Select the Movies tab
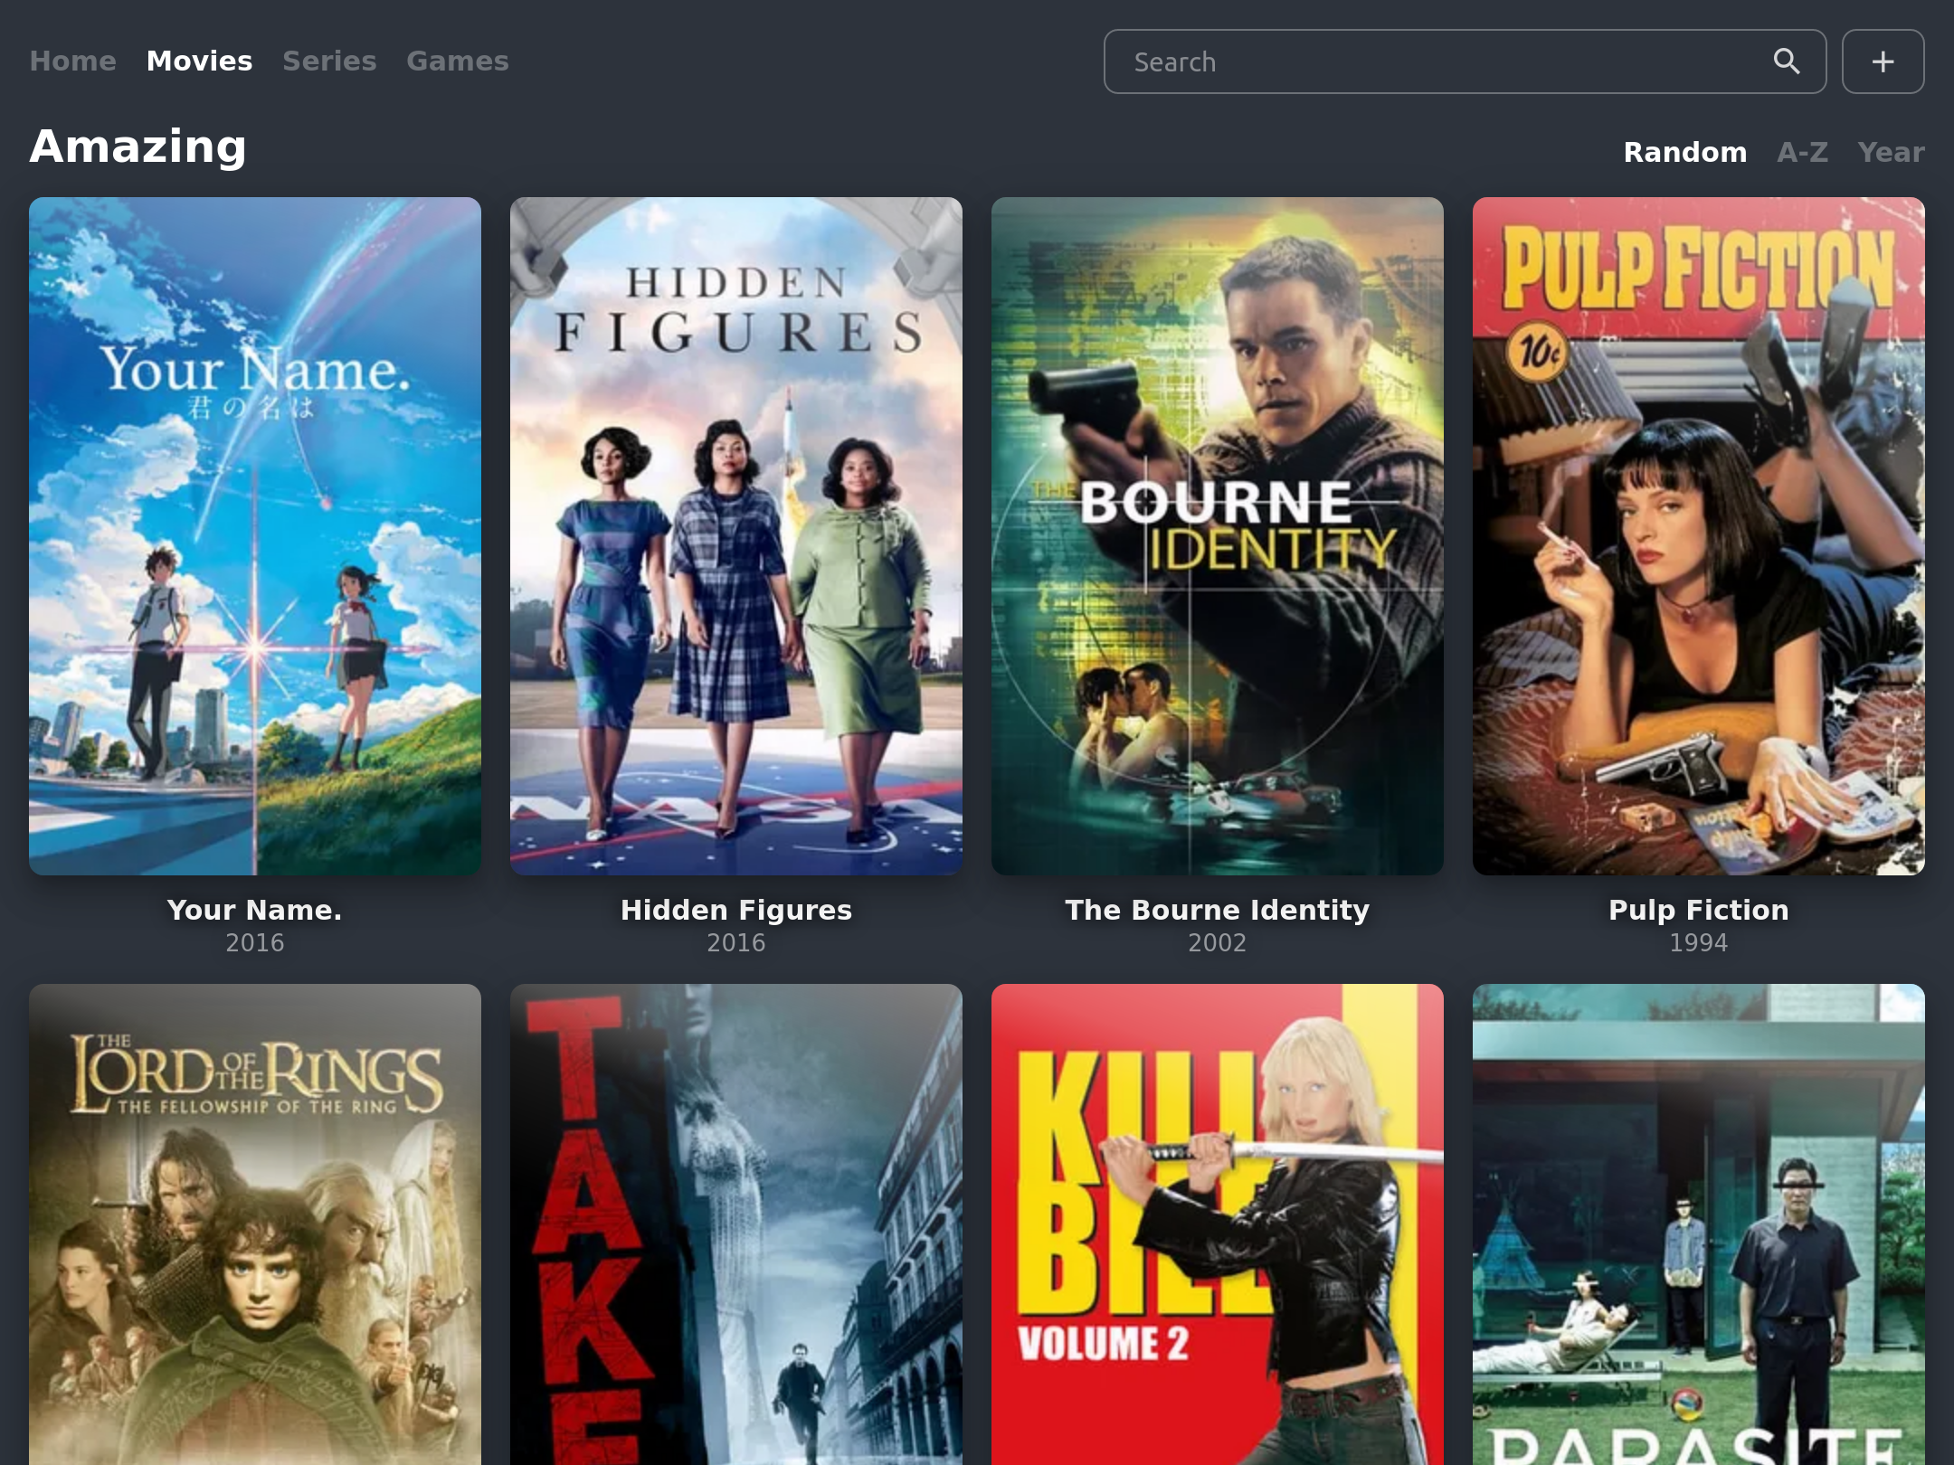 pos(199,61)
